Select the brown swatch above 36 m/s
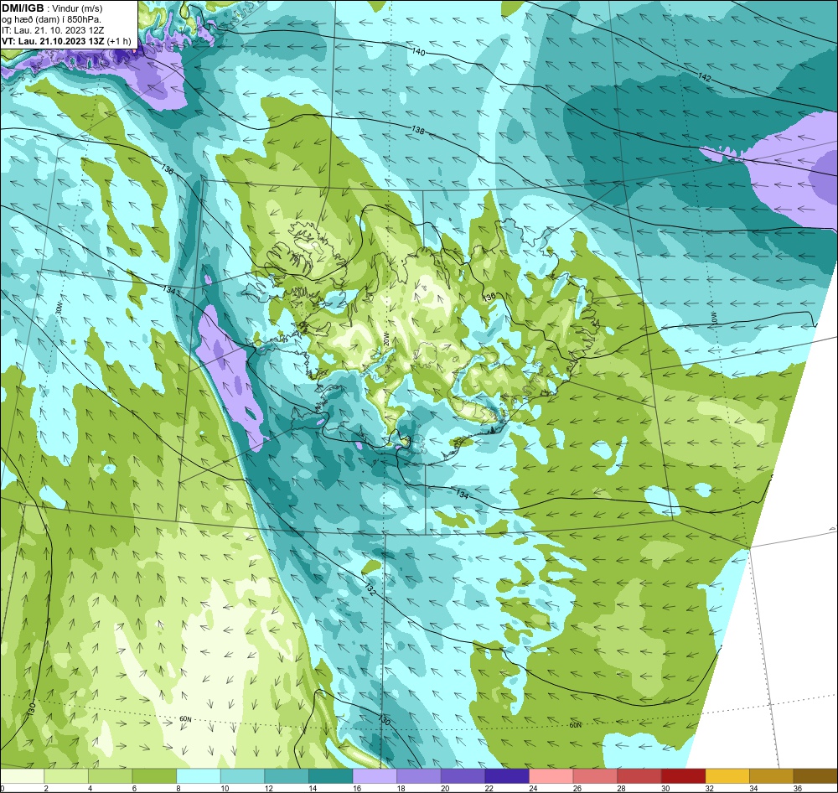 tap(815, 775)
